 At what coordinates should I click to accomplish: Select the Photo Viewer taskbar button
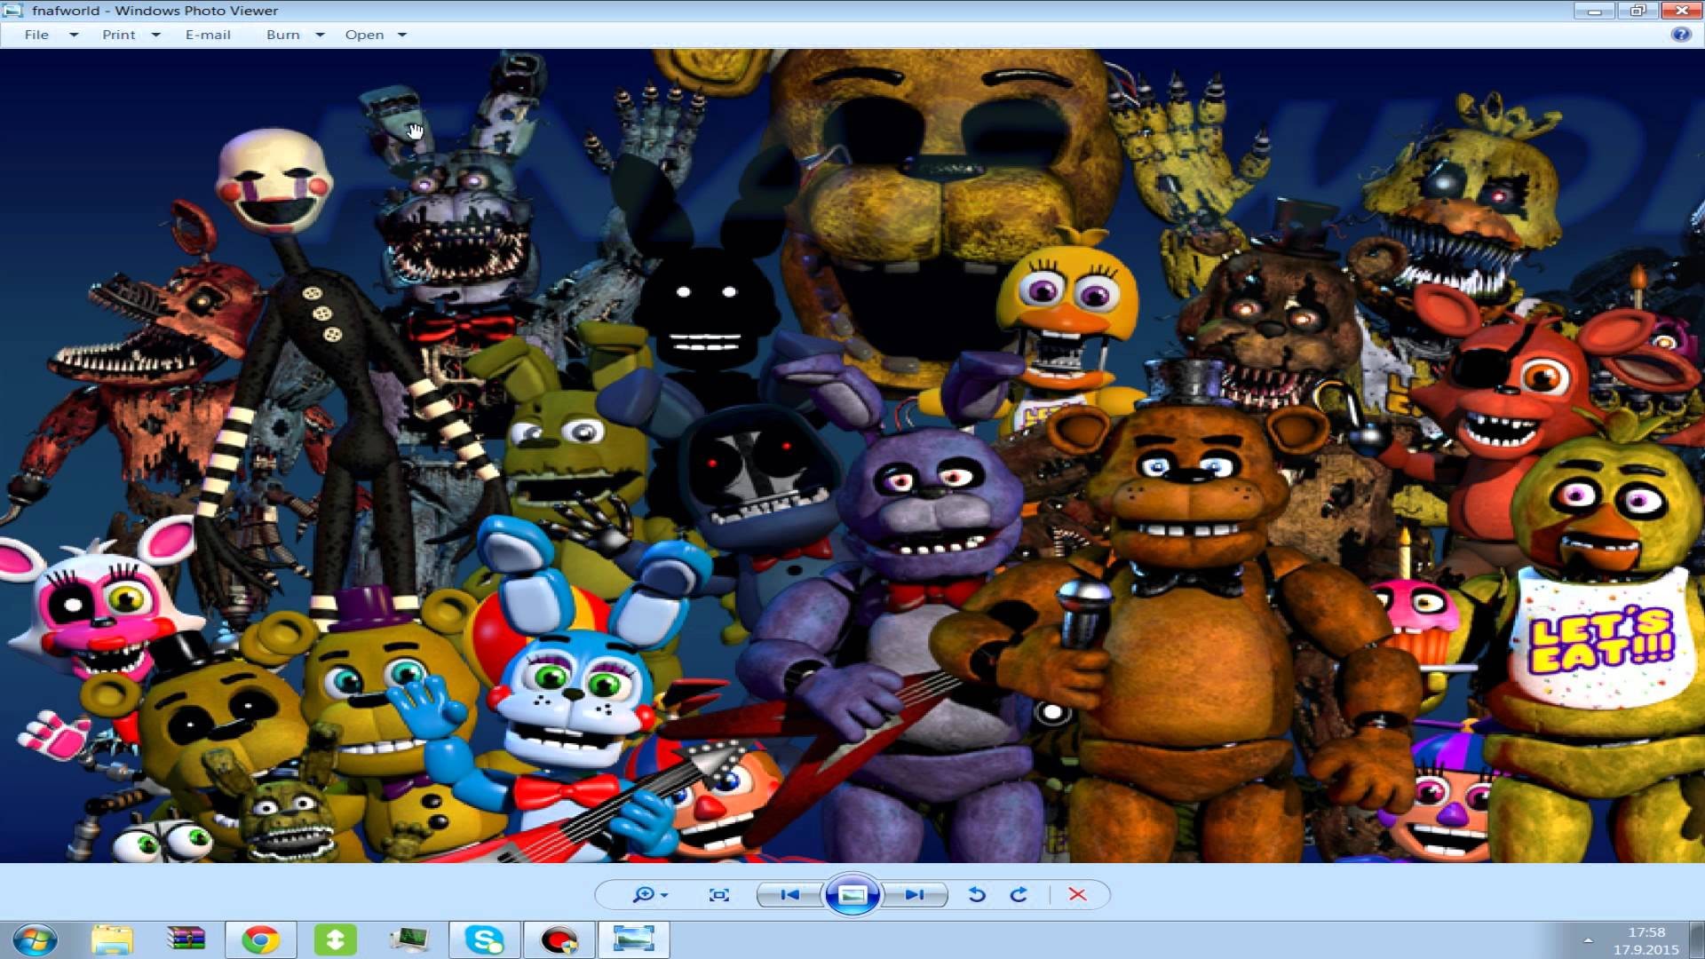point(634,939)
